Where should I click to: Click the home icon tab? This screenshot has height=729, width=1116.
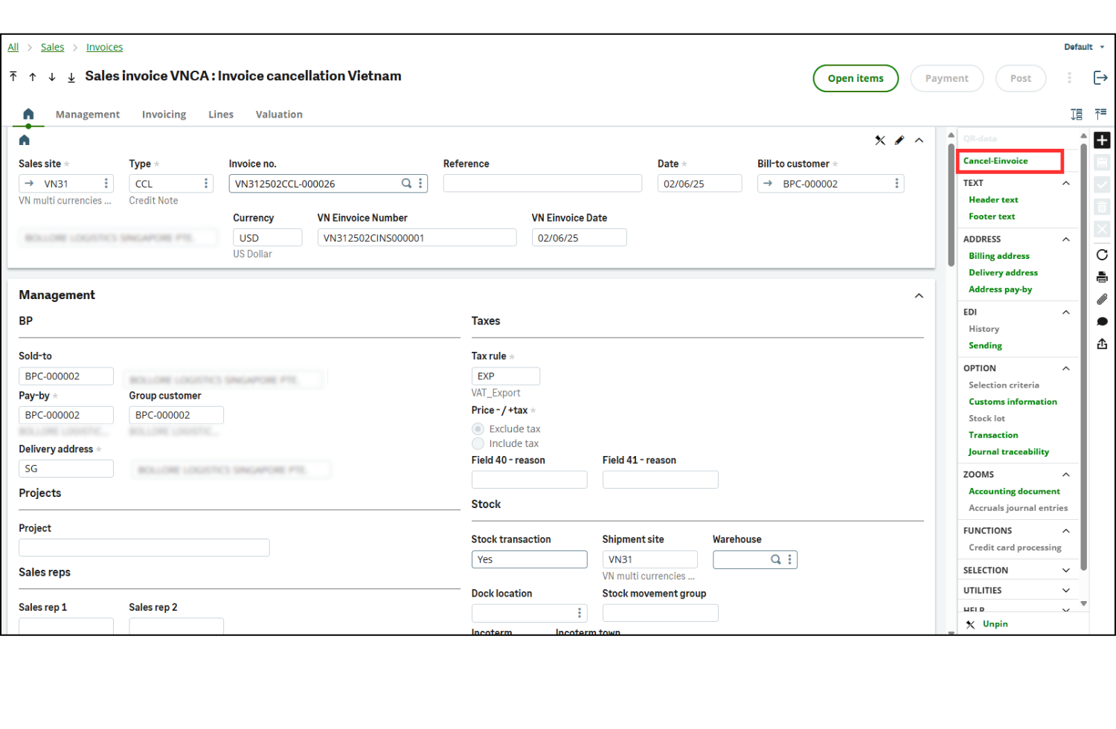(28, 114)
